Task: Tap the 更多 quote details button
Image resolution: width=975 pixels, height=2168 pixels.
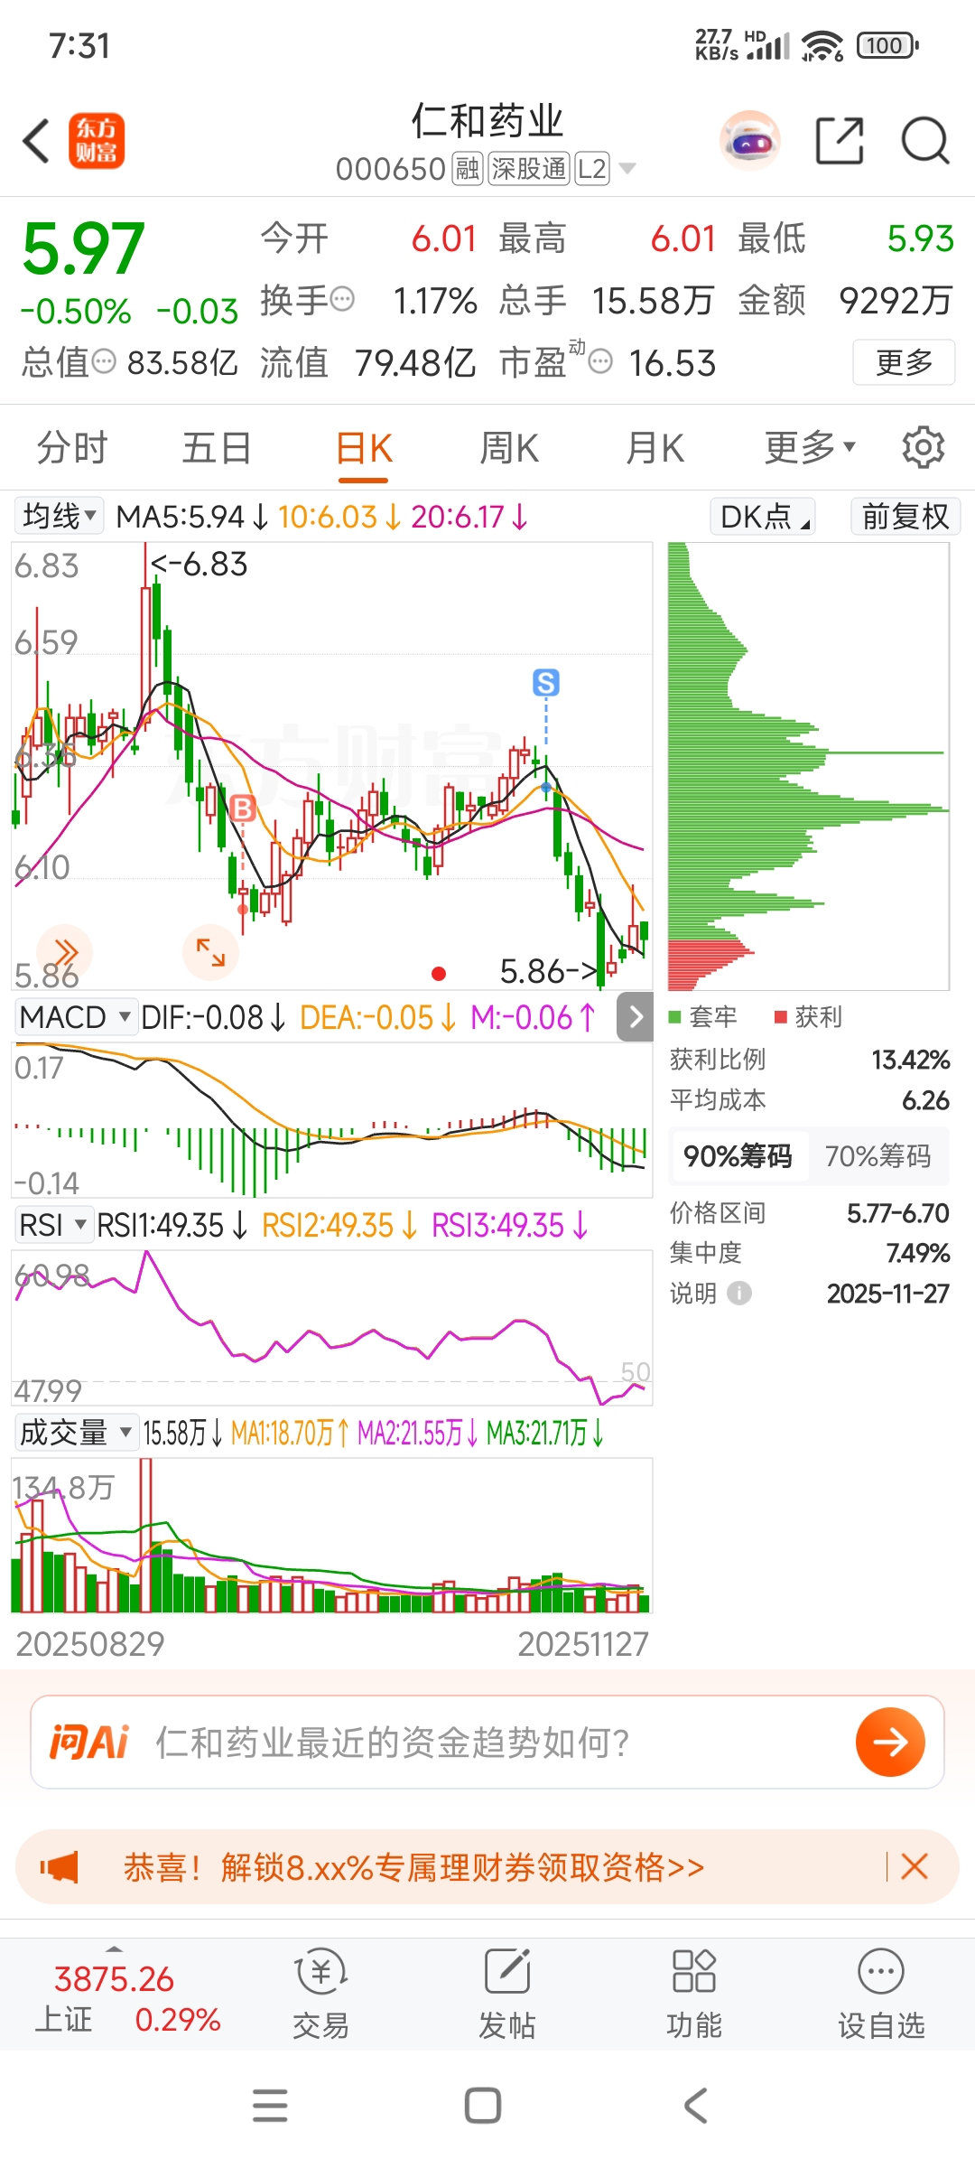Action: [904, 362]
